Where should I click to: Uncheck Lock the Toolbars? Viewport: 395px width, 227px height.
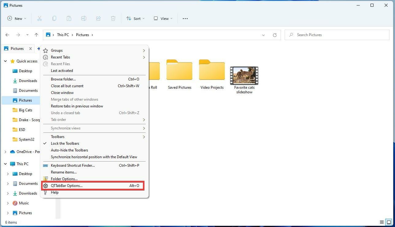(65, 143)
